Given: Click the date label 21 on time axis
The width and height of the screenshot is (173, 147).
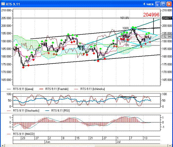Looking at the screenshot, I should tap(91, 138).
